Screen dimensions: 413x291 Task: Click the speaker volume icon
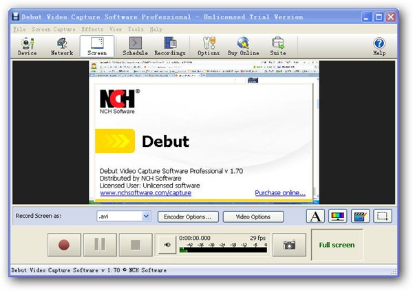pyautogui.click(x=167, y=245)
